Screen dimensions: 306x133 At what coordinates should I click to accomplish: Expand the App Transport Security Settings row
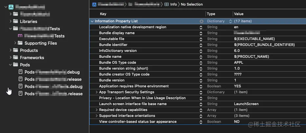pyautogui.click(x=97, y=92)
